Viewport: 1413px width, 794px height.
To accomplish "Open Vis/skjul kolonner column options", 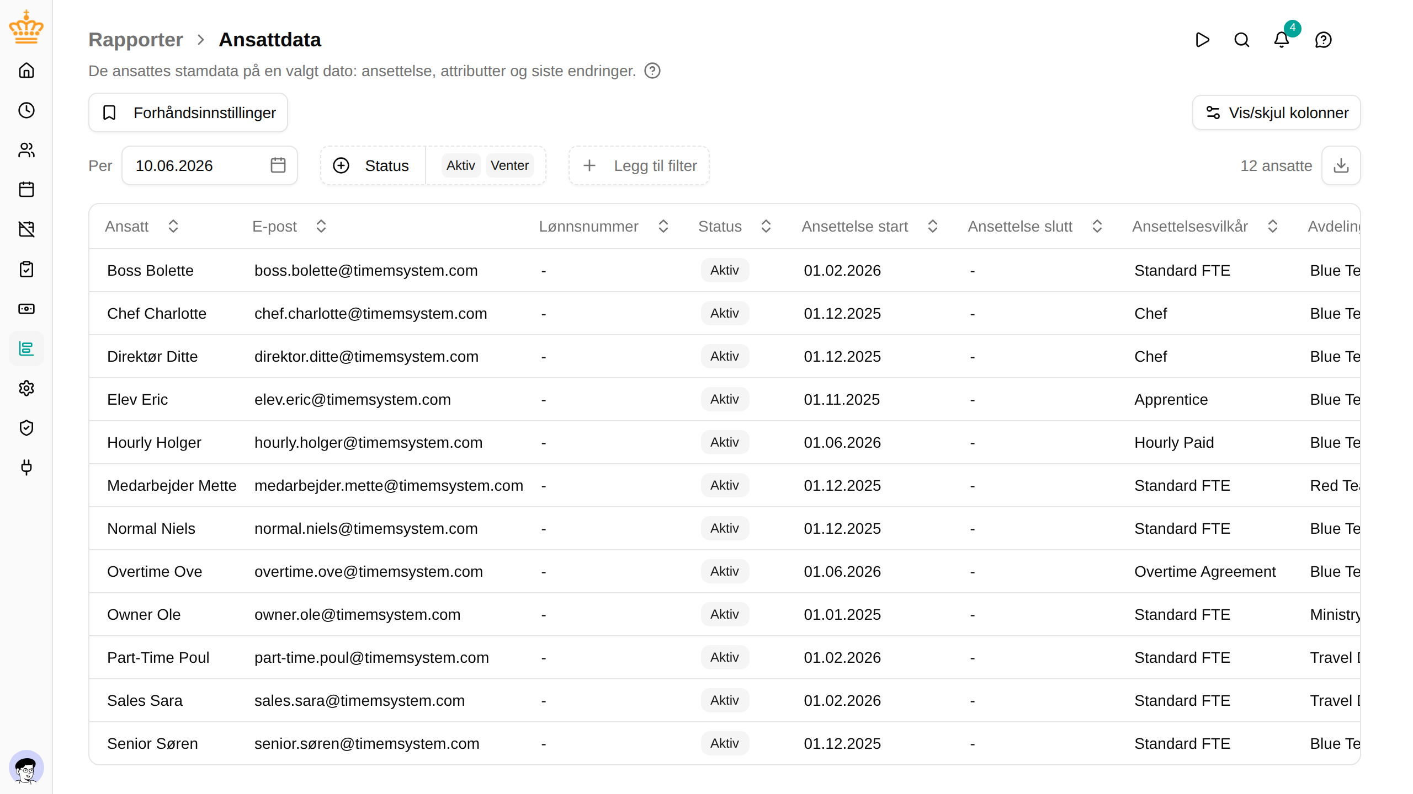I will pos(1277,112).
